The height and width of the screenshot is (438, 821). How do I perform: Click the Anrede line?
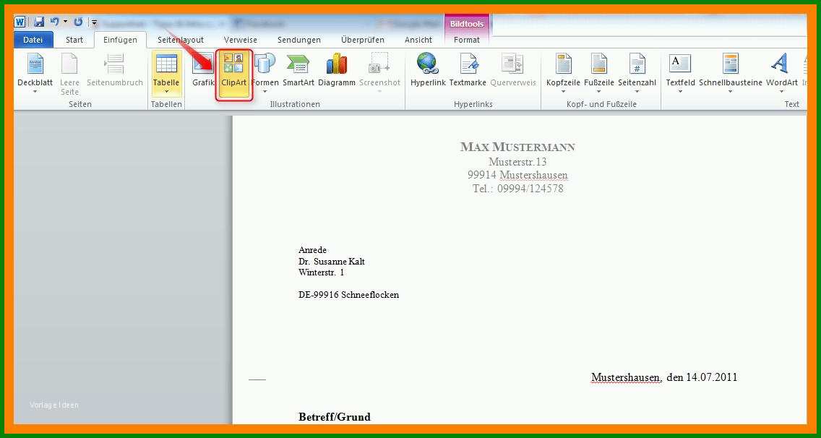click(x=313, y=250)
